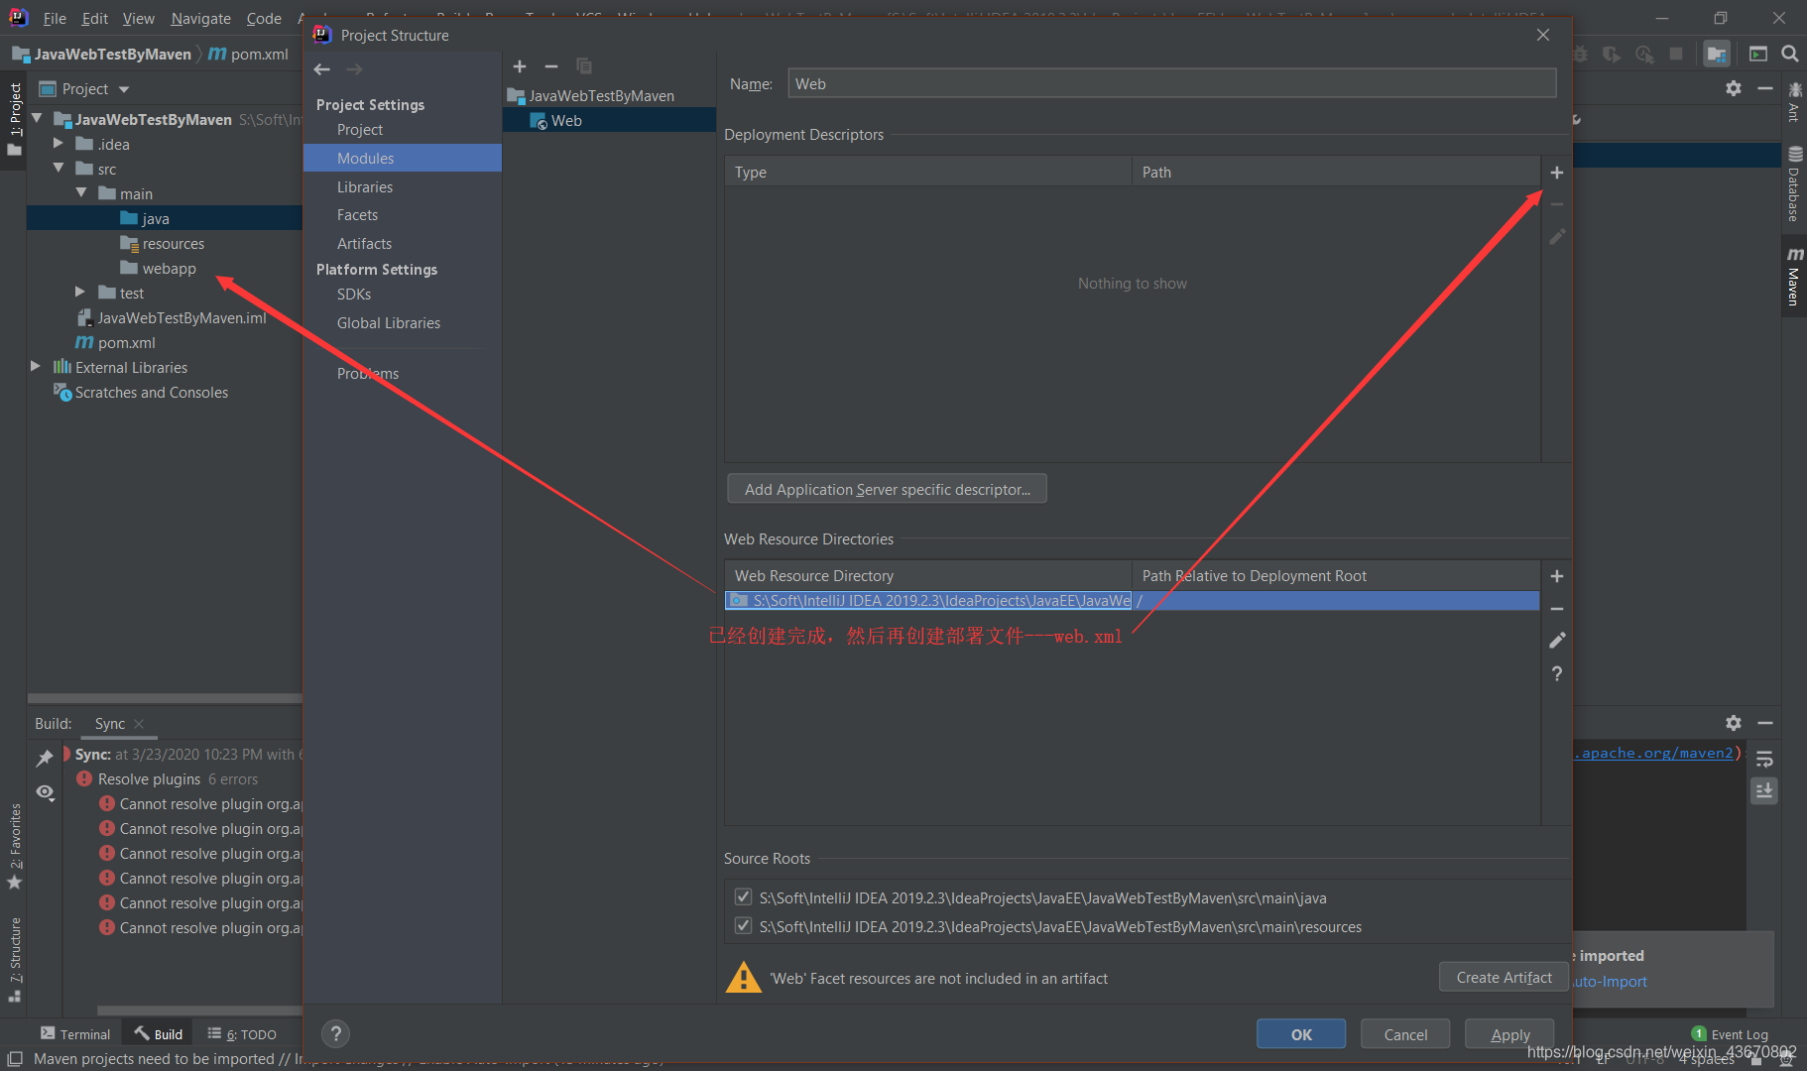
Task: Toggle soft-wrap in build output
Action: pos(1764,760)
